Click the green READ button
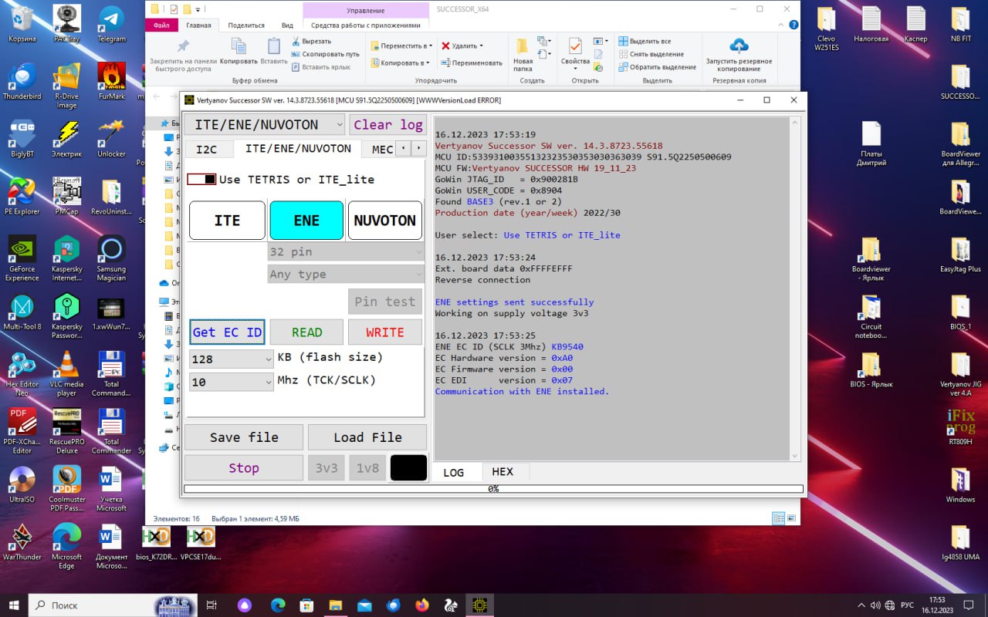The height and width of the screenshot is (617, 988). [x=306, y=332]
